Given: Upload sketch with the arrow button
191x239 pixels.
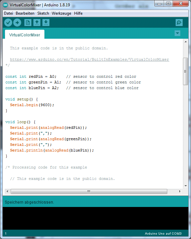Looking at the screenshot, I should (17, 23).
